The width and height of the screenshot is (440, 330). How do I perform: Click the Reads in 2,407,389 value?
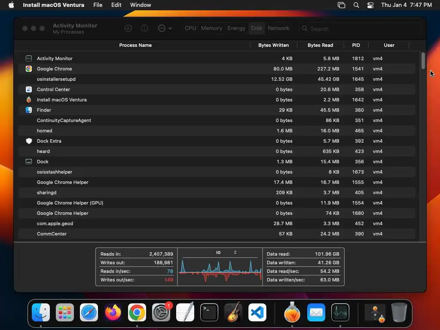pyautogui.click(x=161, y=254)
